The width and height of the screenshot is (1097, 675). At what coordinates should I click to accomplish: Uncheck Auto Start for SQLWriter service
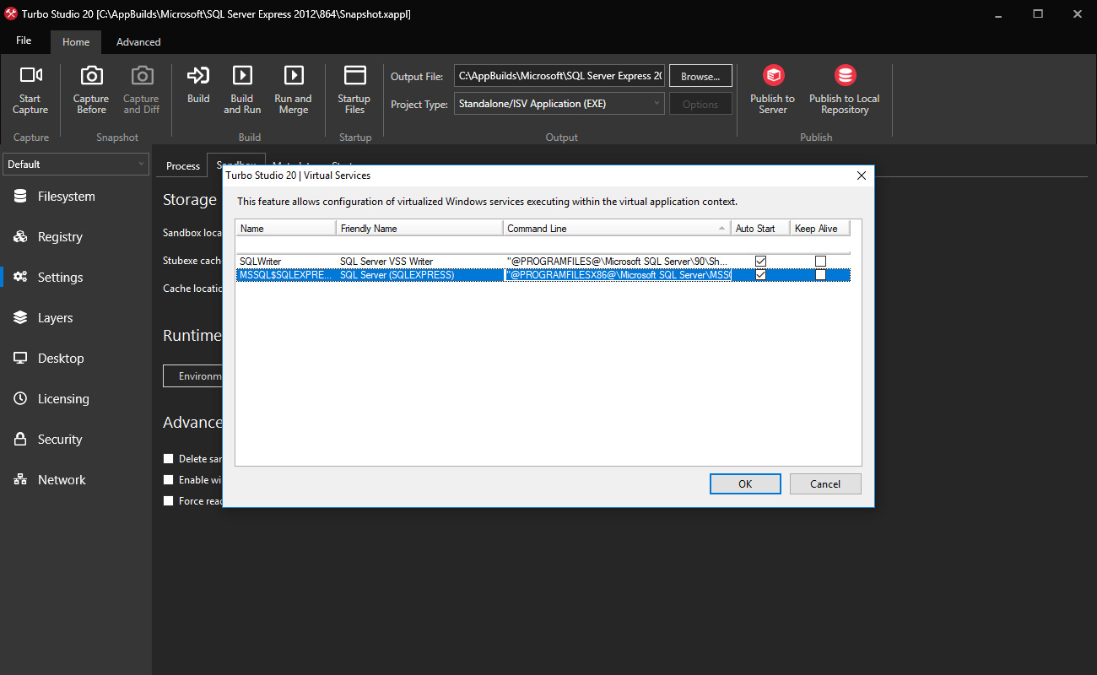760,262
